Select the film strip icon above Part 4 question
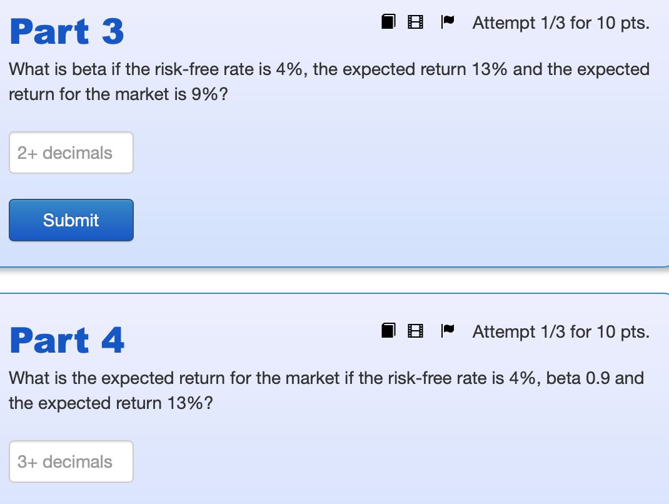Image resolution: width=669 pixels, height=504 pixels. (x=415, y=330)
